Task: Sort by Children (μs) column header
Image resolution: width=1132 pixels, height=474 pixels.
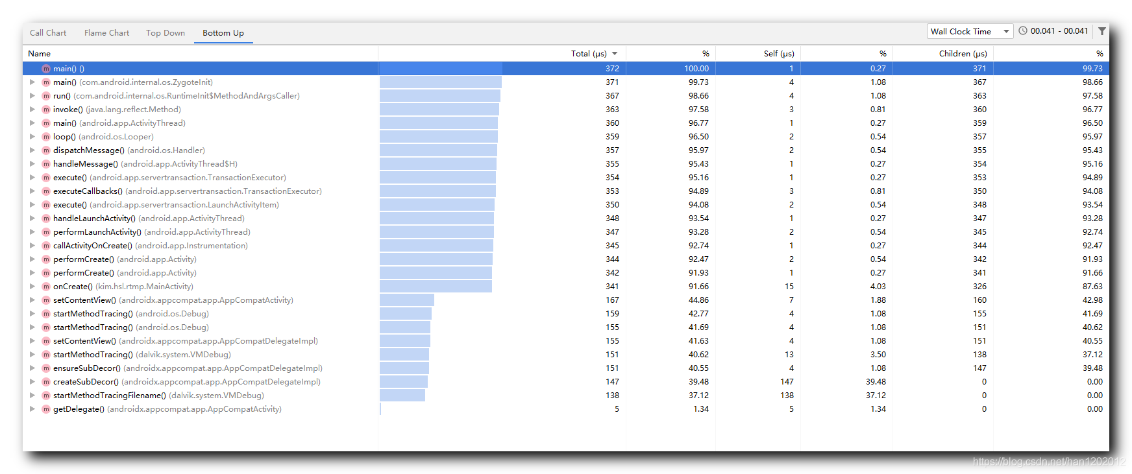Action: 963,54
